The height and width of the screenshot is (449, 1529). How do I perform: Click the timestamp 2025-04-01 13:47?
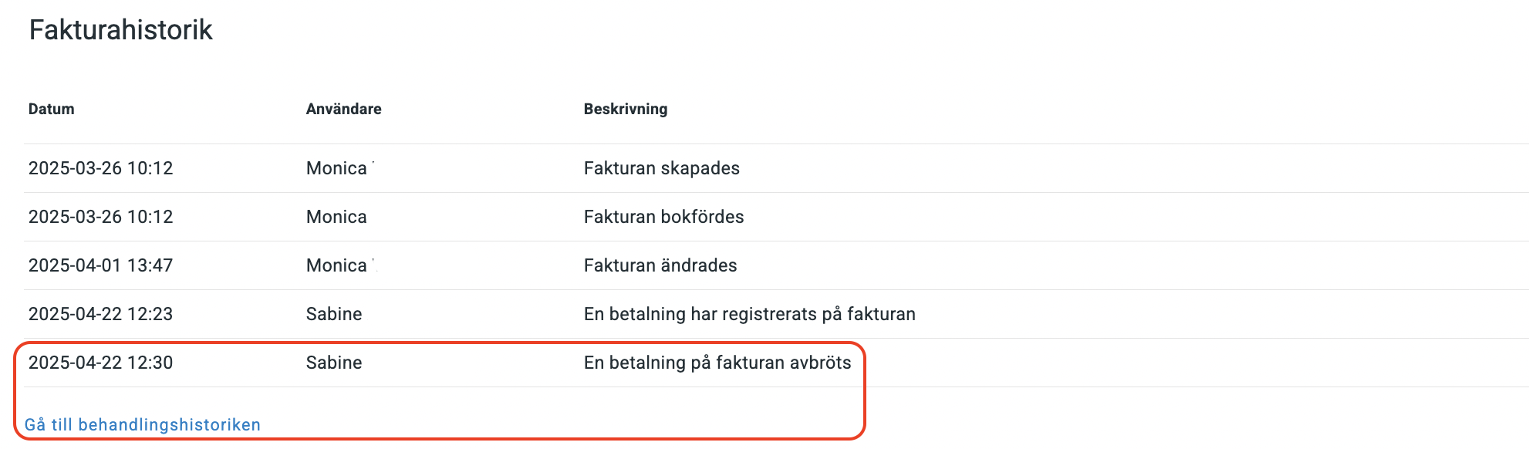click(100, 265)
